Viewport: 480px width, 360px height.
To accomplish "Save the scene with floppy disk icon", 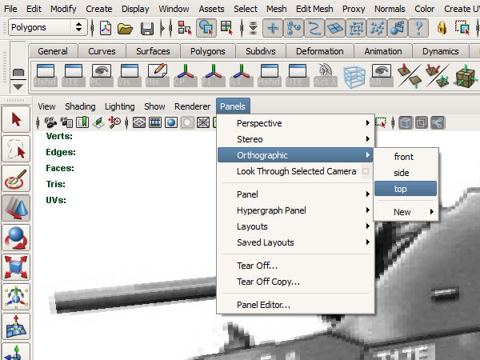I will click(147, 29).
